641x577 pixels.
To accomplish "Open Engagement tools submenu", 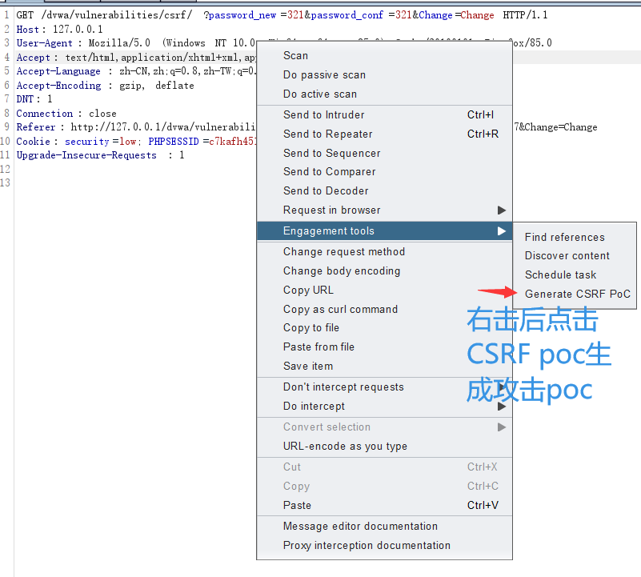I will pyautogui.click(x=384, y=231).
